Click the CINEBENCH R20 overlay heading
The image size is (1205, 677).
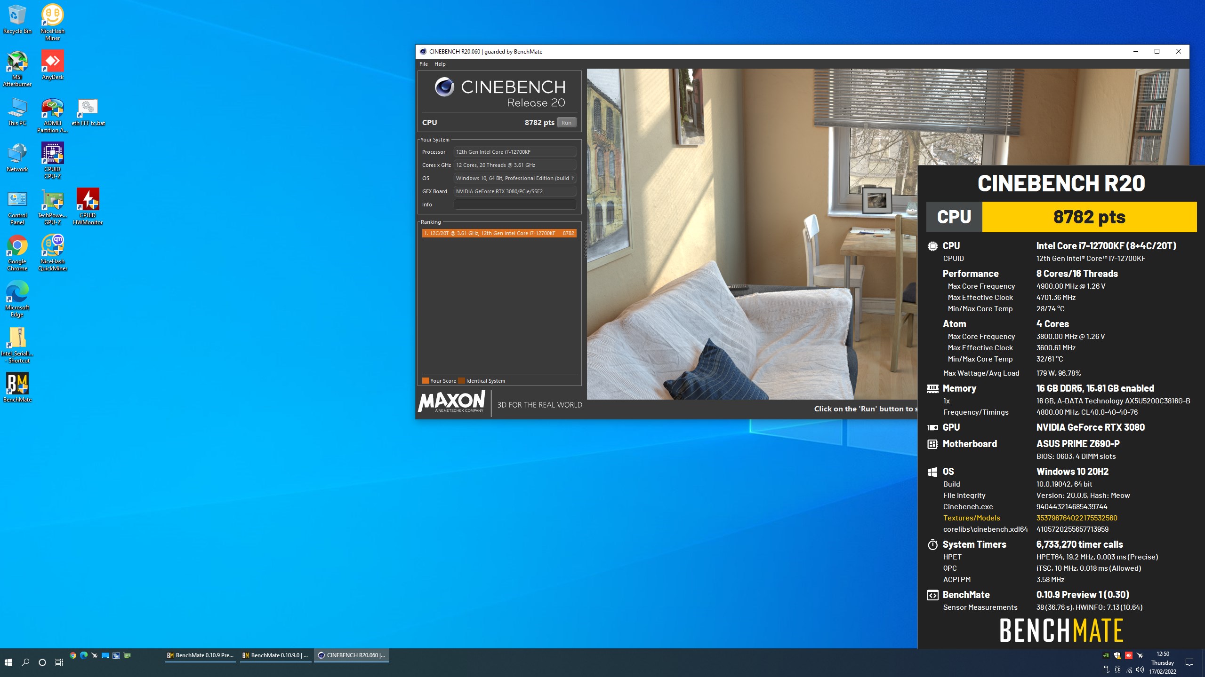coord(1061,183)
